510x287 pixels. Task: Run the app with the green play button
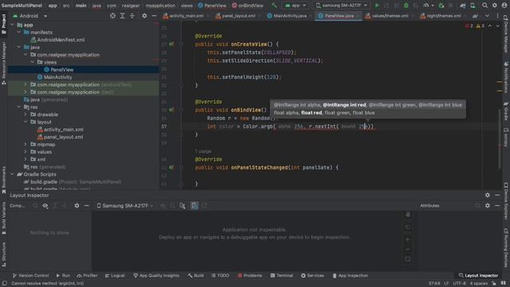coord(377,6)
